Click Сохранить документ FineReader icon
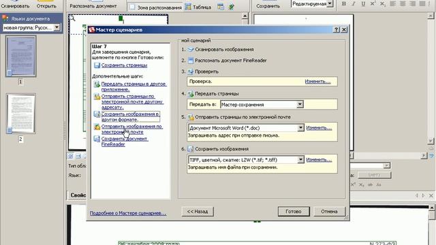The height and width of the screenshot is (245, 436). point(97,139)
